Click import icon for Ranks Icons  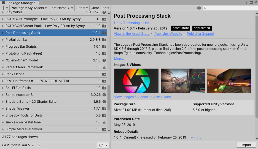pyautogui.click(x=104, y=74)
